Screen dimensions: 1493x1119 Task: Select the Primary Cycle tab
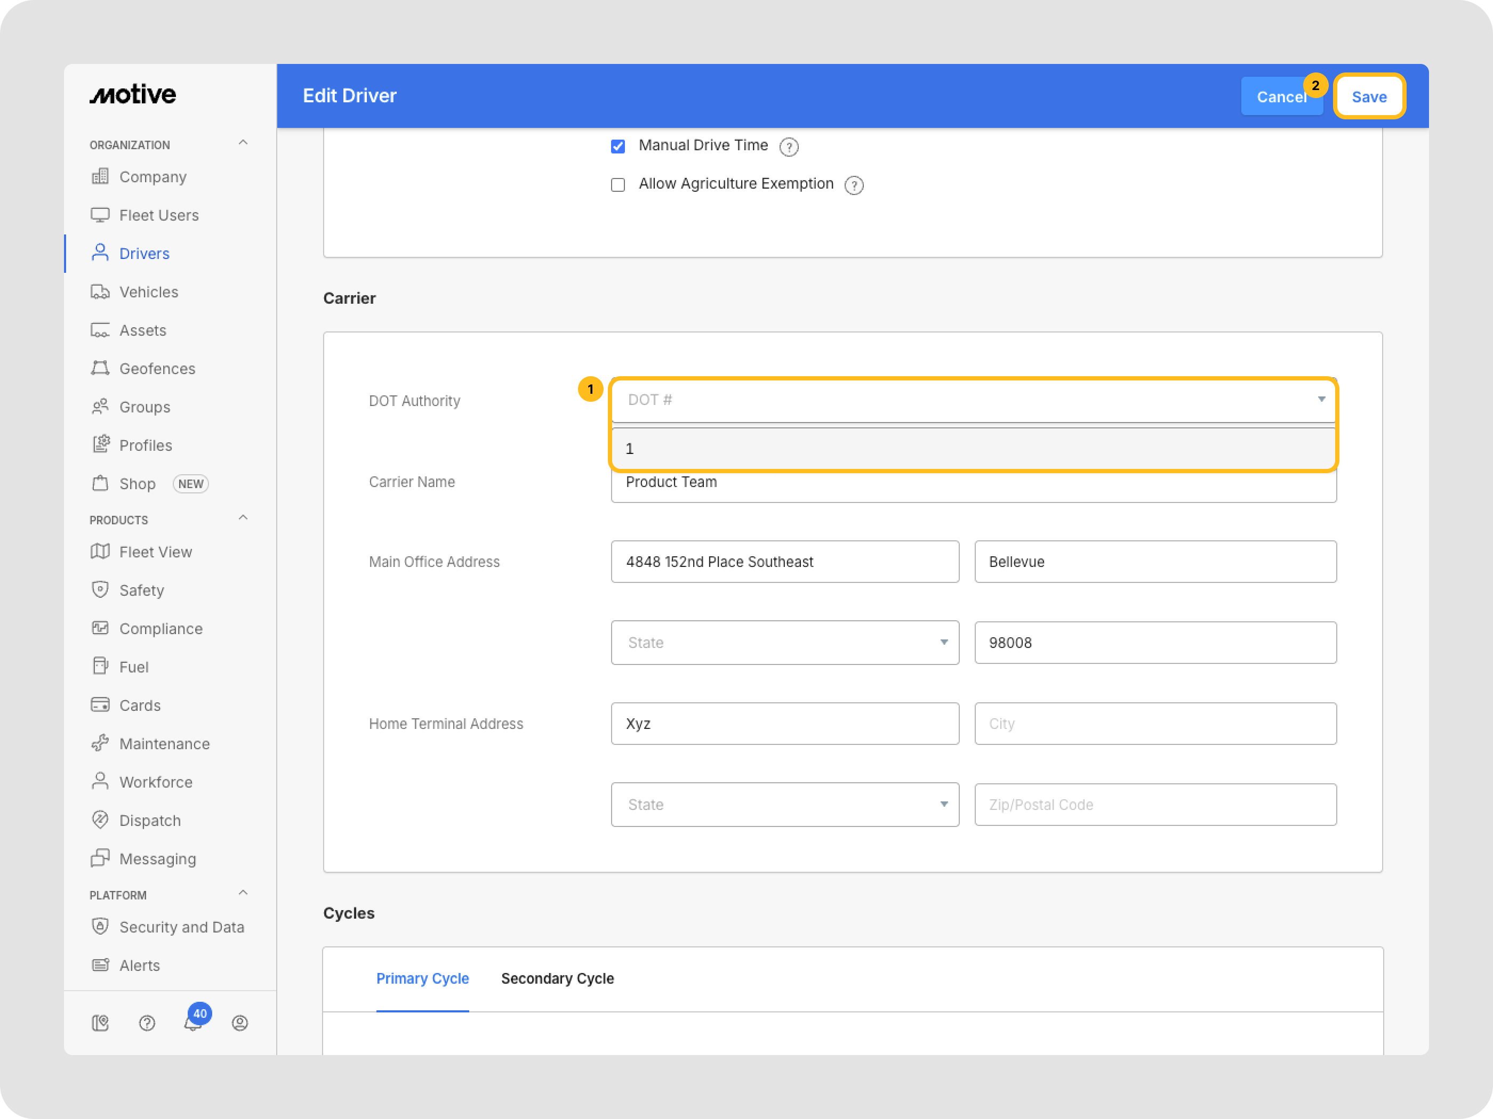[422, 978]
